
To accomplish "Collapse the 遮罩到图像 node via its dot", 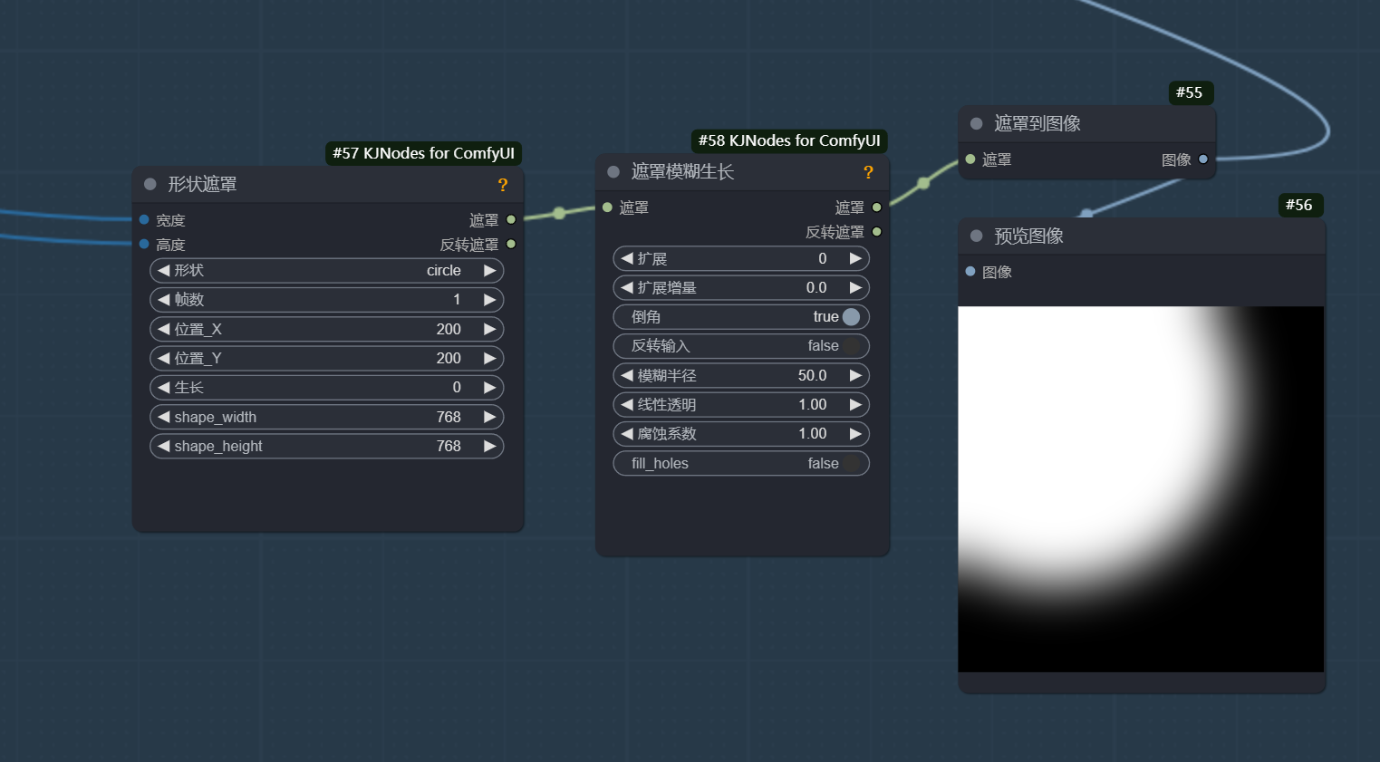I will [976, 123].
